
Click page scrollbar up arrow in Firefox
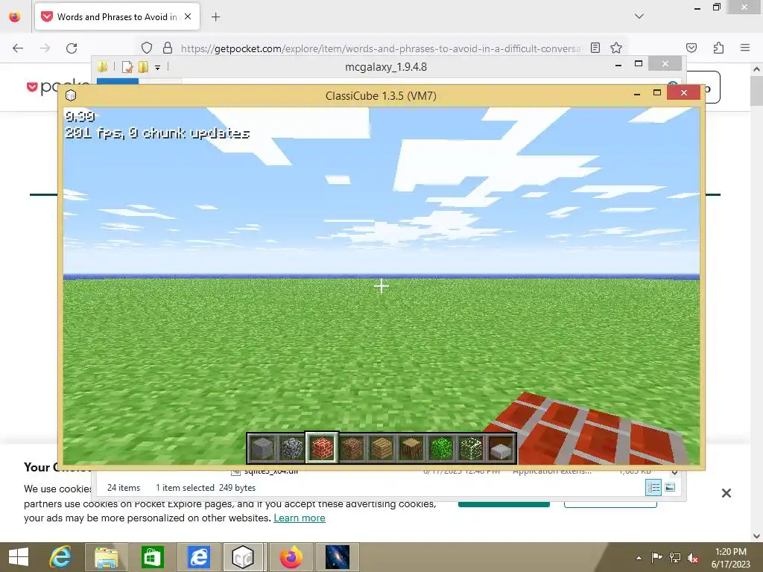click(757, 69)
